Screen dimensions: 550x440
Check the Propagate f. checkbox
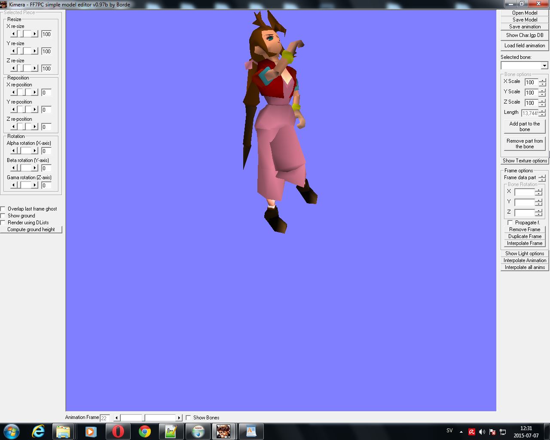pos(510,223)
